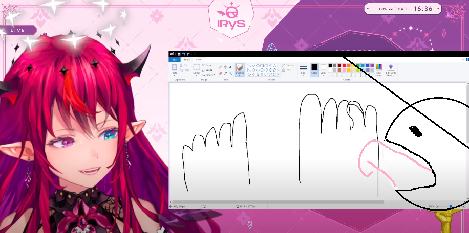
Task: Click the Paste clipboard icon
Action: (175, 67)
